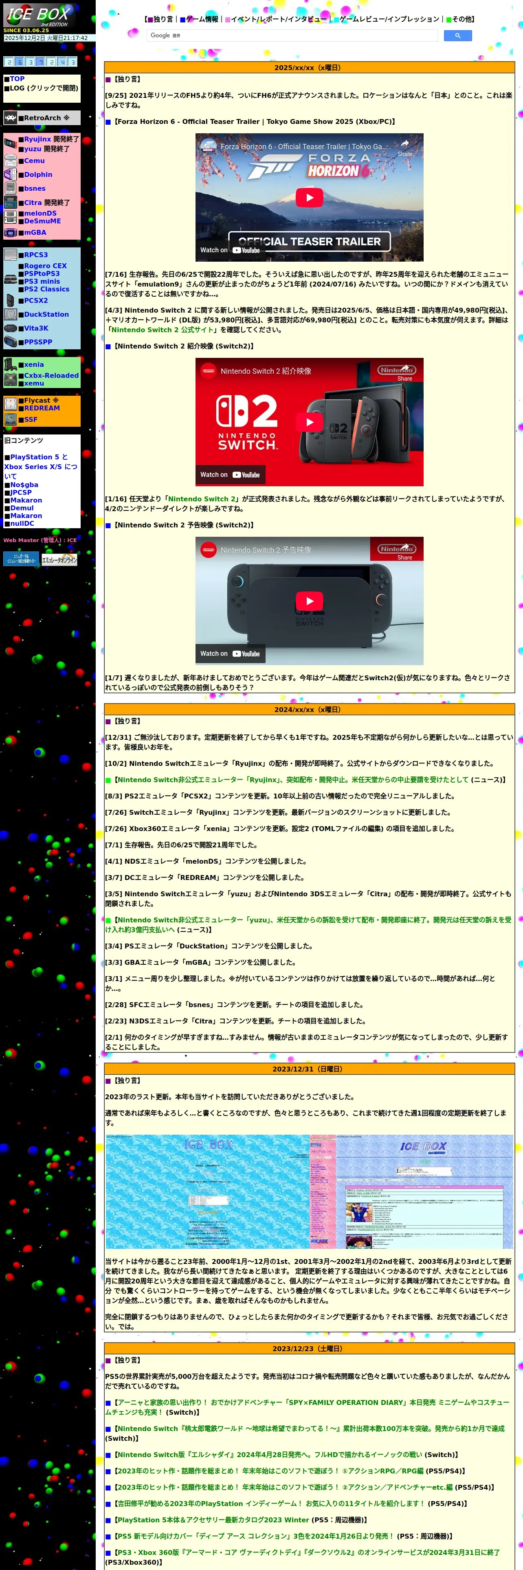Open the Ryujinx 突如配布・開発中止 news link
Image resolution: width=523 pixels, height=1570 pixels.
point(293,780)
